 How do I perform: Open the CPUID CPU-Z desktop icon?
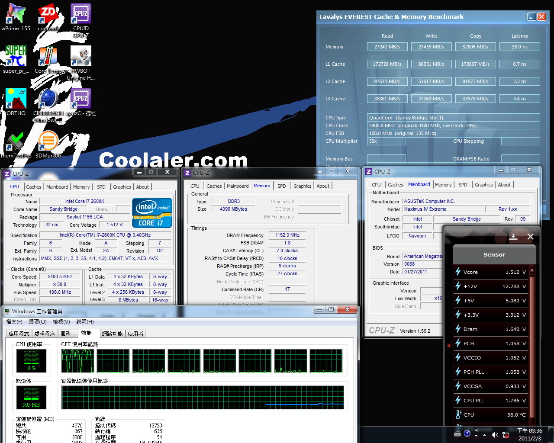[81, 21]
